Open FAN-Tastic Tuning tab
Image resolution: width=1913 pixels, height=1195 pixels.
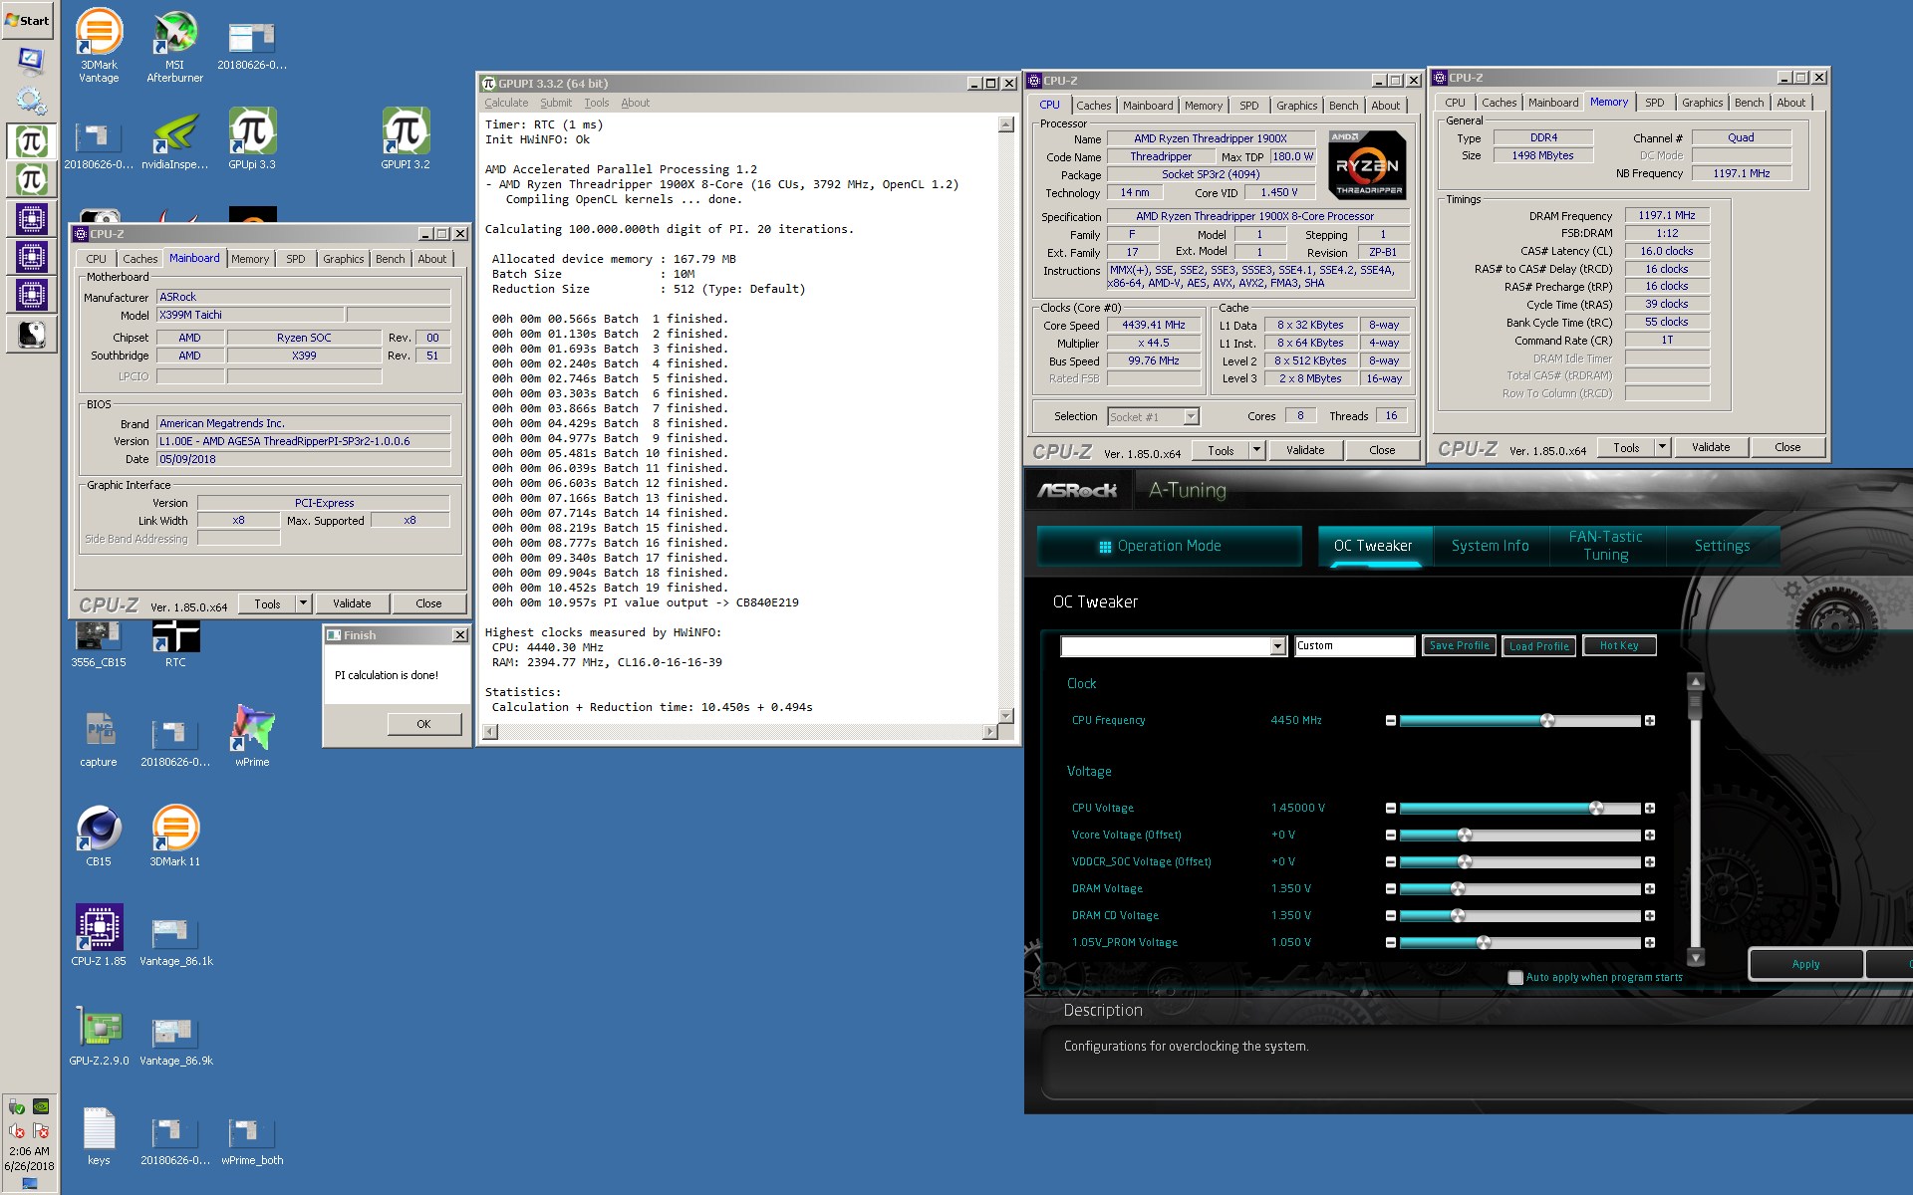click(1605, 546)
